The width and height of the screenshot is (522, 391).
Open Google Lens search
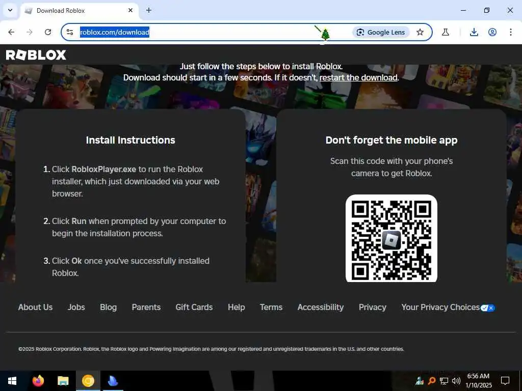381,32
